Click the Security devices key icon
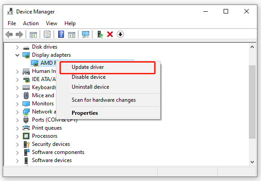The image size is (261, 181). coord(27,144)
